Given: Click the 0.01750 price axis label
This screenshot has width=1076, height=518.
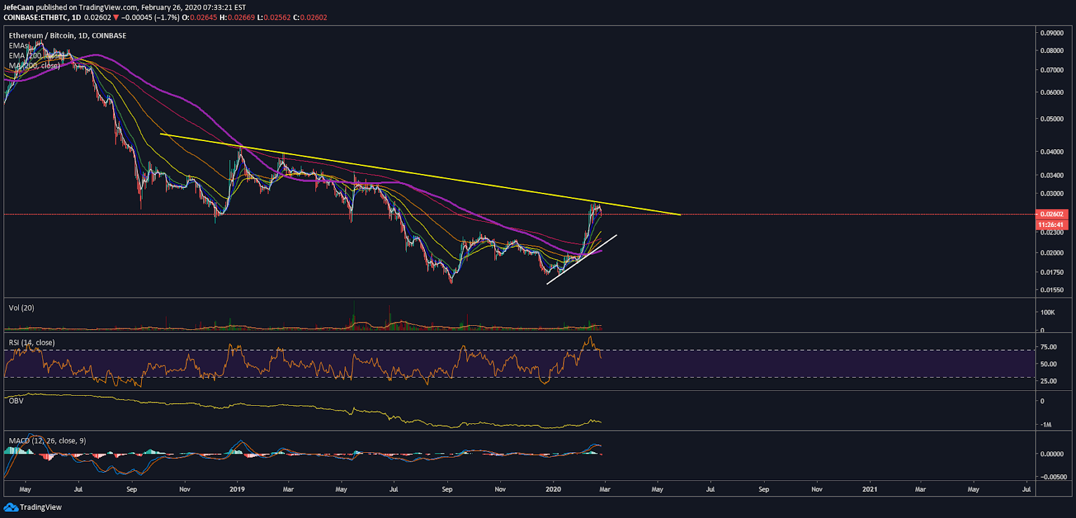Looking at the screenshot, I should click(1052, 273).
